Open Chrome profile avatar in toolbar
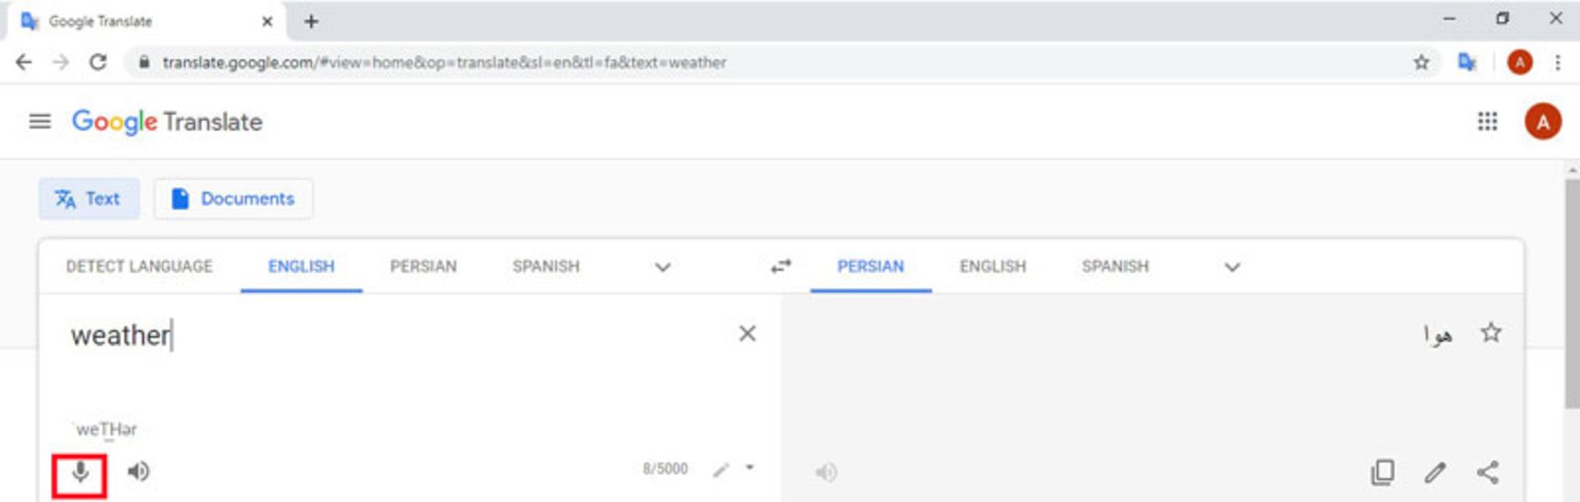Image resolution: width=1580 pixels, height=502 pixels. [1519, 63]
